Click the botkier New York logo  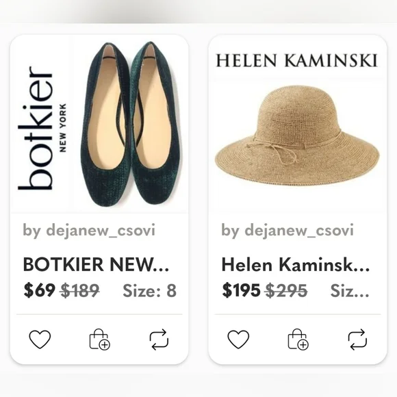tap(42, 128)
